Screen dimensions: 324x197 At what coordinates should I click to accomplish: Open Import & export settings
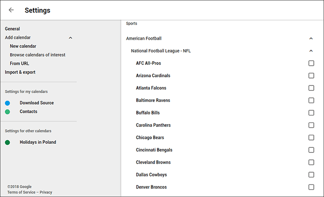[x=20, y=72]
